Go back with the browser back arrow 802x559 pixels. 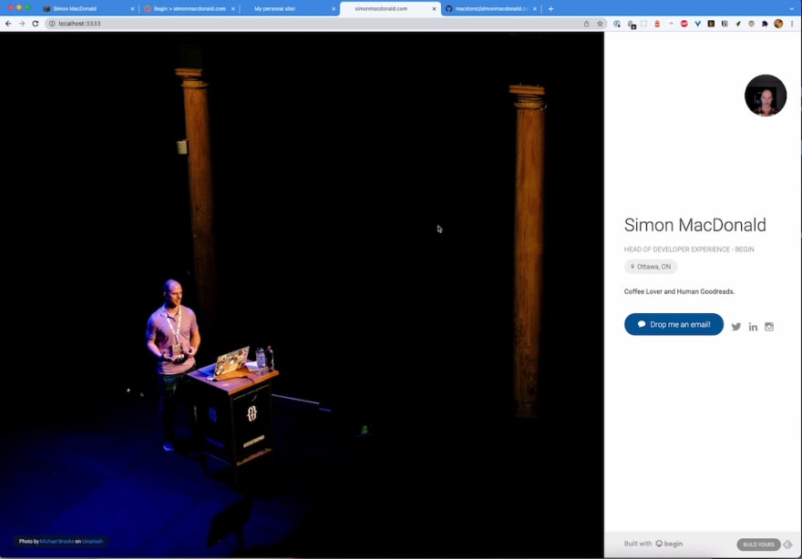click(8, 24)
